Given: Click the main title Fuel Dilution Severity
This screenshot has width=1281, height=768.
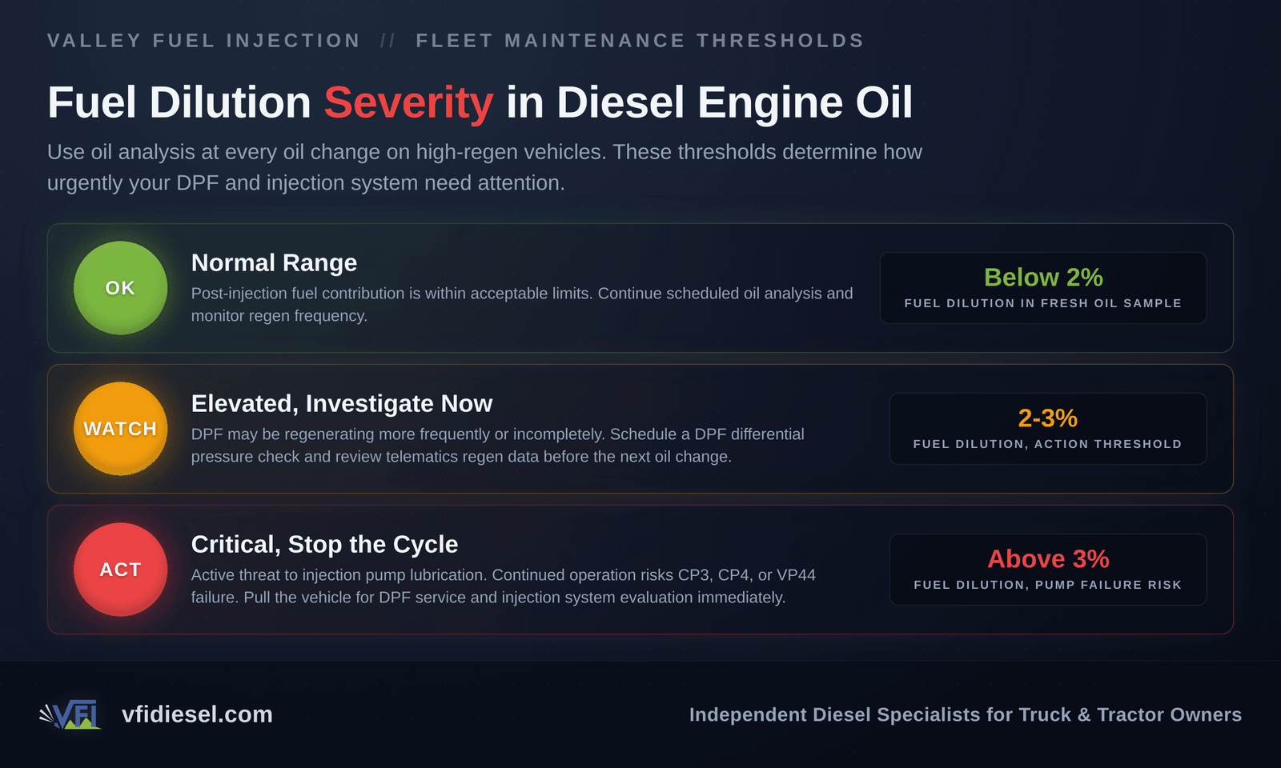Looking at the screenshot, I should 480,102.
